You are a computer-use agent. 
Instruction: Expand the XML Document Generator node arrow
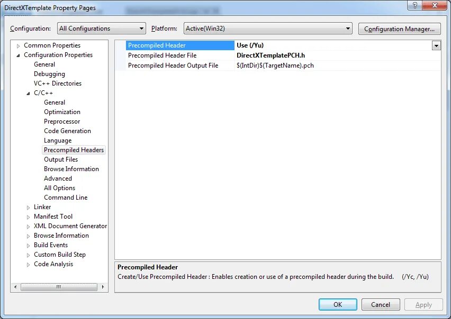coord(28,227)
